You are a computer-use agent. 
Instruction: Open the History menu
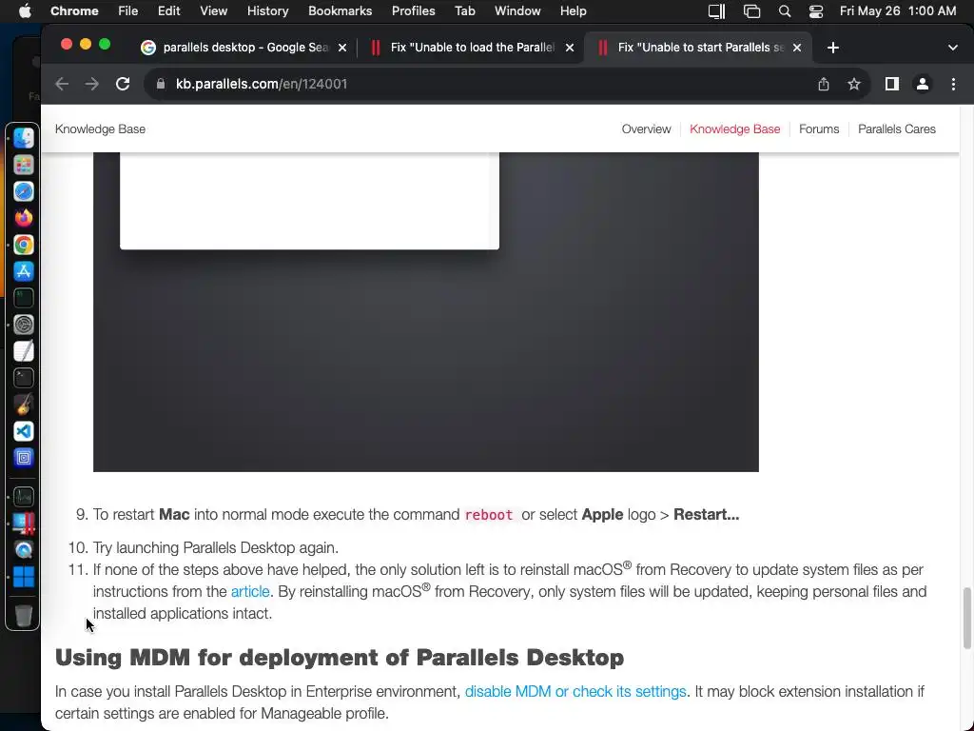267,11
